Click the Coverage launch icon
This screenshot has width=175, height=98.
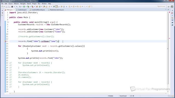coord(28,7)
